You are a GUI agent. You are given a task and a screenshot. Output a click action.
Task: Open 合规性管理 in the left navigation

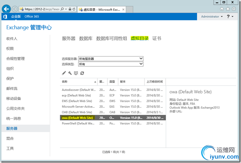tap(15, 59)
